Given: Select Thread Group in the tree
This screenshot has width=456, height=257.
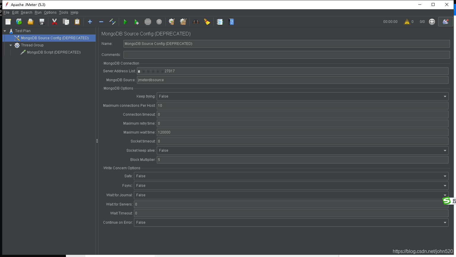Looking at the screenshot, I should pyautogui.click(x=32, y=45).
